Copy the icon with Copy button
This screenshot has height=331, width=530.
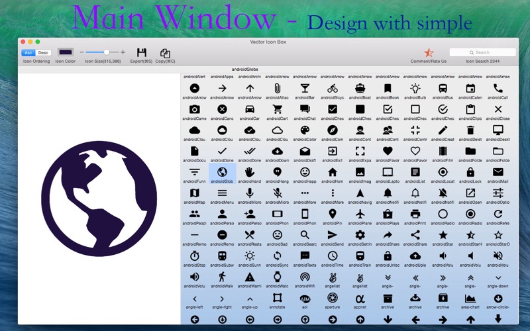tap(165, 53)
